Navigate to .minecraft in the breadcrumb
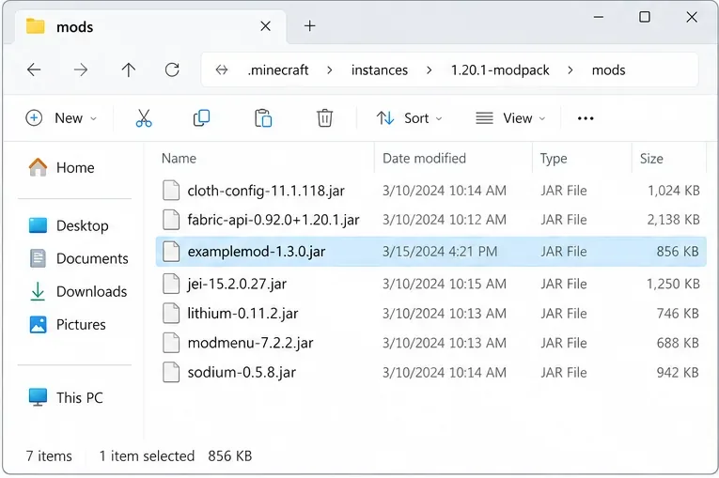This screenshot has width=719, height=478. click(x=278, y=70)
